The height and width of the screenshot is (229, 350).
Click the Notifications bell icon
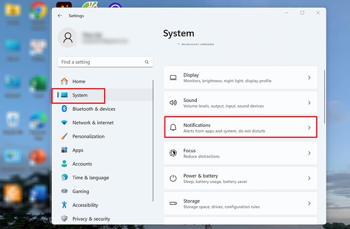pos(173,127)
